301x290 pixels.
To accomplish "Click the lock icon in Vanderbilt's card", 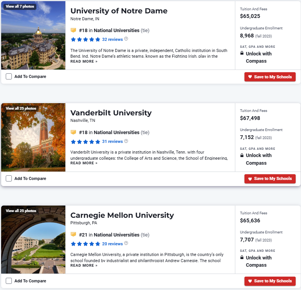I will point(242,156).
